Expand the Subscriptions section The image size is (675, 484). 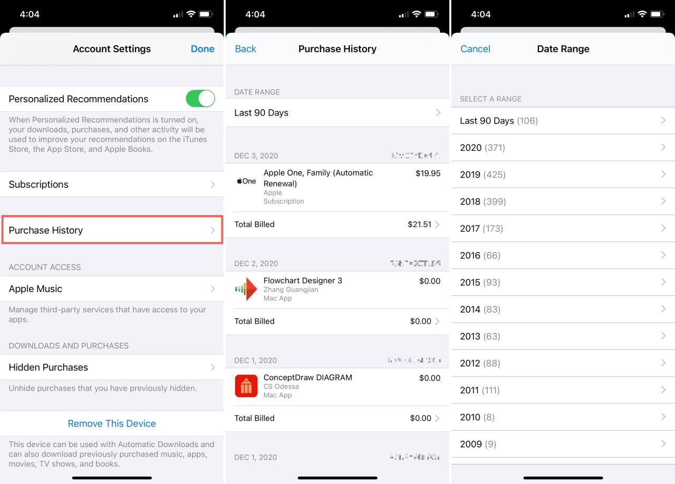[x=112, y=184]
